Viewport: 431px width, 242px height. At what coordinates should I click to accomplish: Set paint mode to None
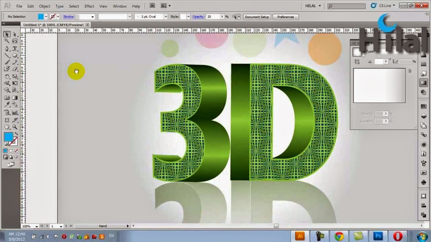16,151
